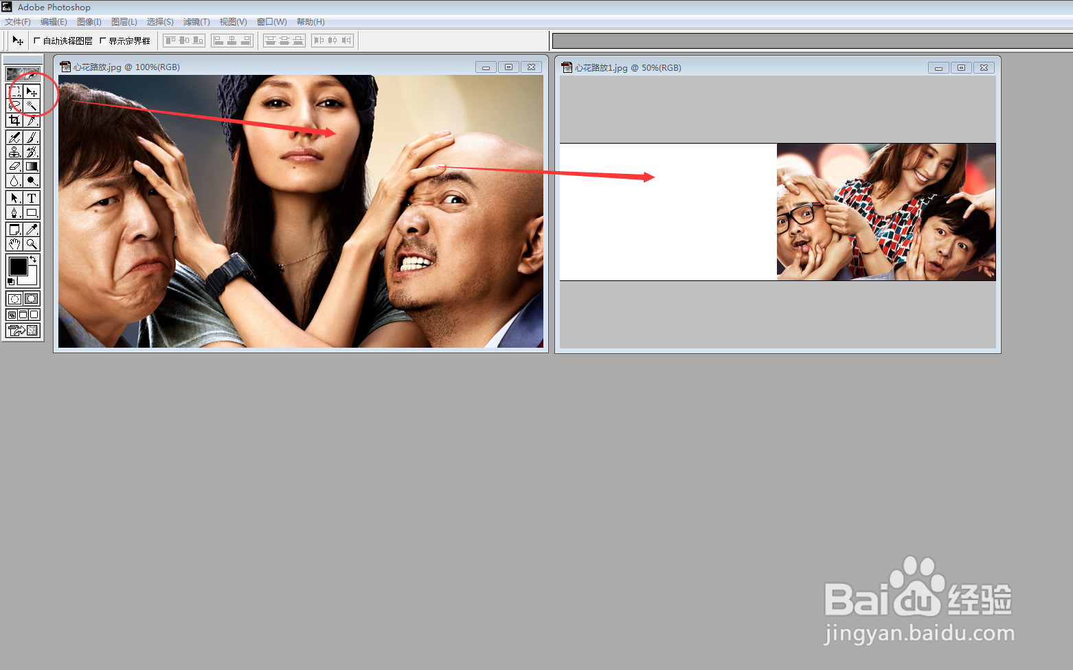
Task: Click the Move tool icon in options bar
Action: click(18, 41)
